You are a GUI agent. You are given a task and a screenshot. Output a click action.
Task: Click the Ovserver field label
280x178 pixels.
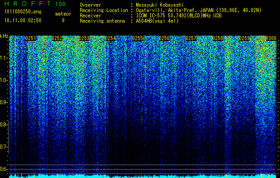[x=90, y=5]
